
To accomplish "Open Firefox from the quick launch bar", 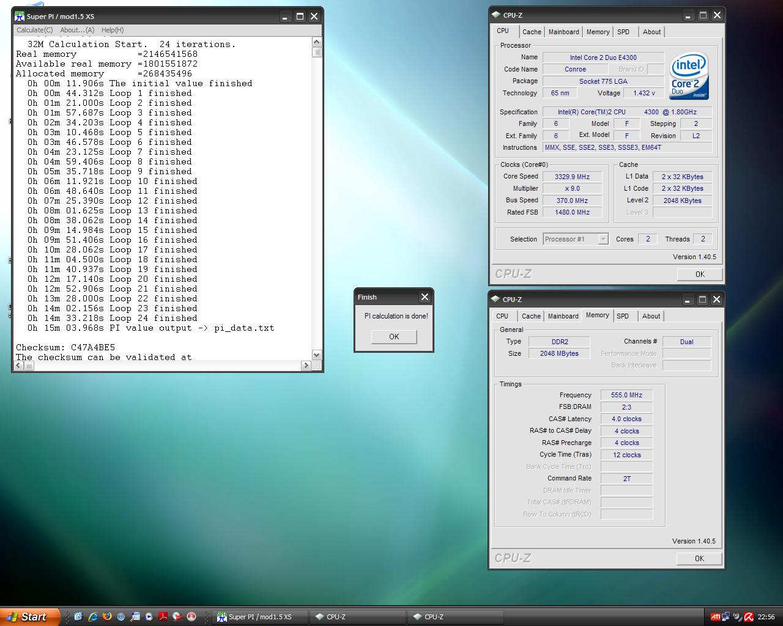I will [x=107, y=617].
